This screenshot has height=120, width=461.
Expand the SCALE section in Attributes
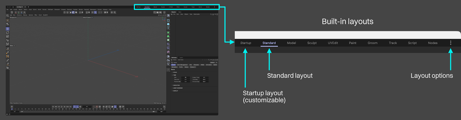pos(174,72)
